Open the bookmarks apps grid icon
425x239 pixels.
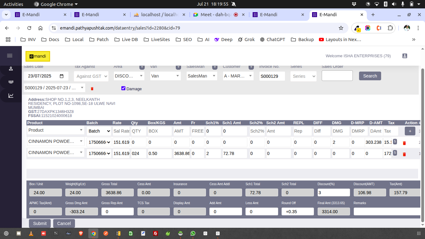[x=8, y=40]
